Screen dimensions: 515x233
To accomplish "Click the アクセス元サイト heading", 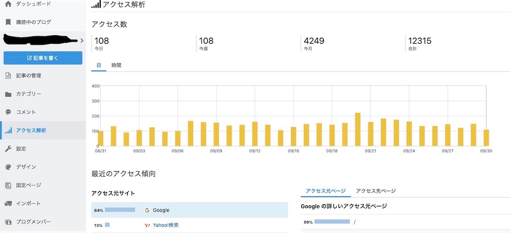I will tap(113, 193).
